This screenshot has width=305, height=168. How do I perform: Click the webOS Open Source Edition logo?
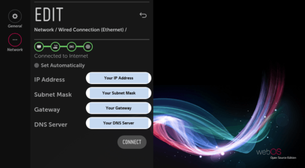pyautogui.click(x=276, y=154)
